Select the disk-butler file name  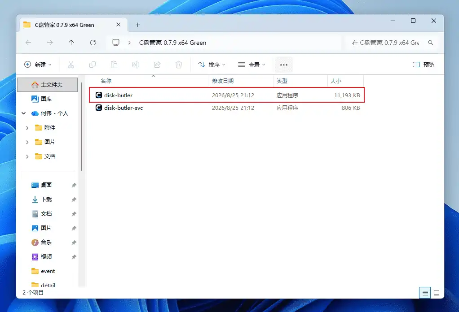[118, 95]
